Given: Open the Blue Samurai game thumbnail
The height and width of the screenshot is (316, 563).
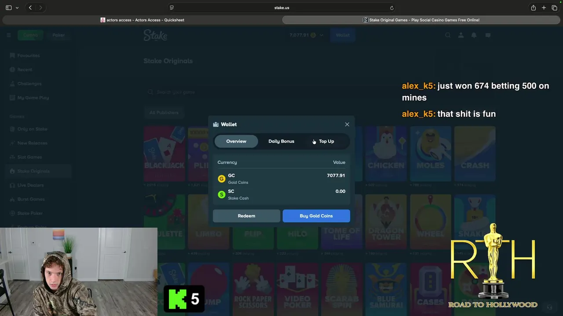Looking at the screenshot, I should 386,290.
